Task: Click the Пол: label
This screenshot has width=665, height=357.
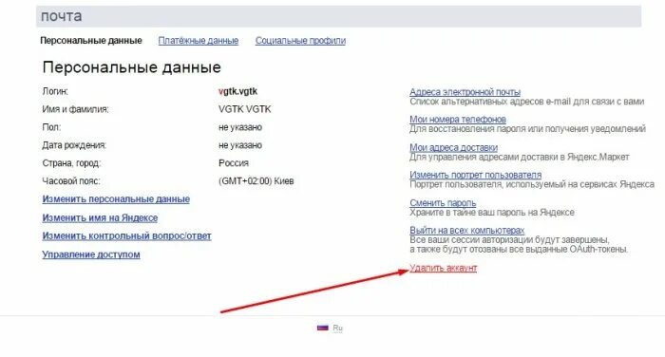Action: 51,127
